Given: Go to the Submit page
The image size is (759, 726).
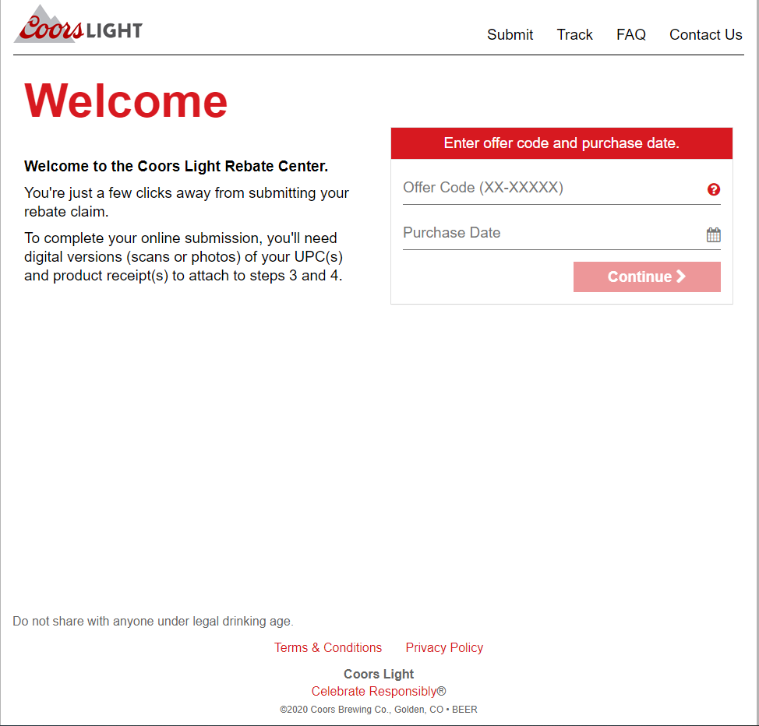Looking at the screenshot, I should click(510, 35).
